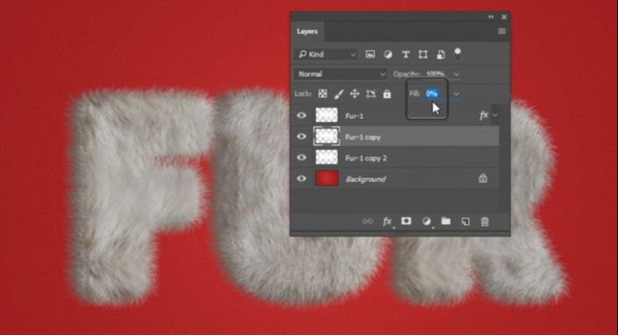Select the layer named Fur-1
618x335 pixels.
point(354,116)
